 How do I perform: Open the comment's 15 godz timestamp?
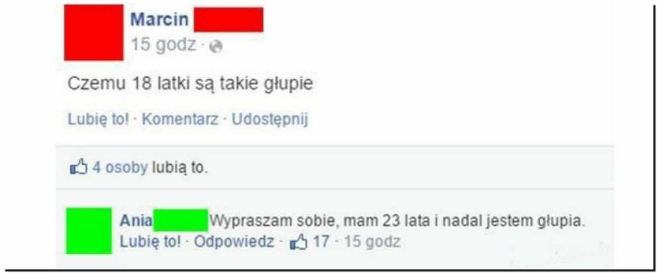coord(372,241)
